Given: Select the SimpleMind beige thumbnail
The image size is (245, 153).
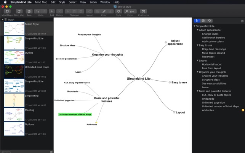Looking at the screenshot, I should (14, 100).
